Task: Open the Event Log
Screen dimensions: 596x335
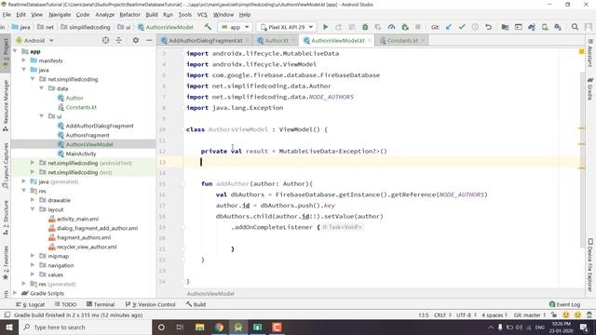Action: pos(565,304)
